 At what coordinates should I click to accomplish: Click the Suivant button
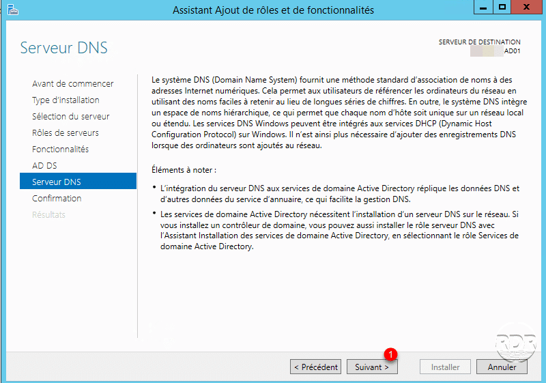pyautogui.click(x=372, y=367)
